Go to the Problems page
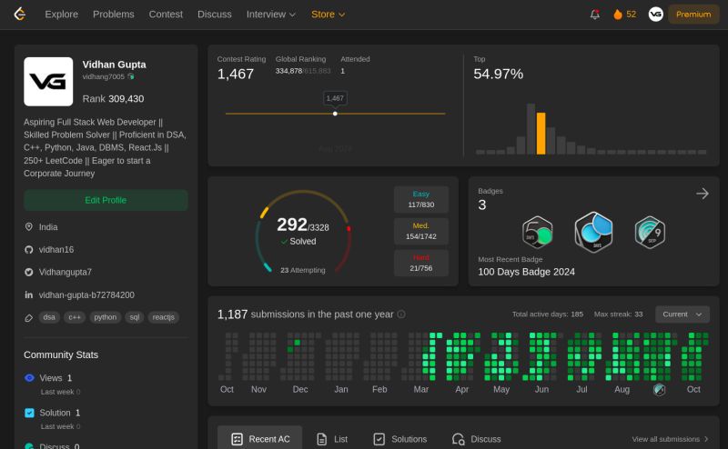 tap(113, 15)
